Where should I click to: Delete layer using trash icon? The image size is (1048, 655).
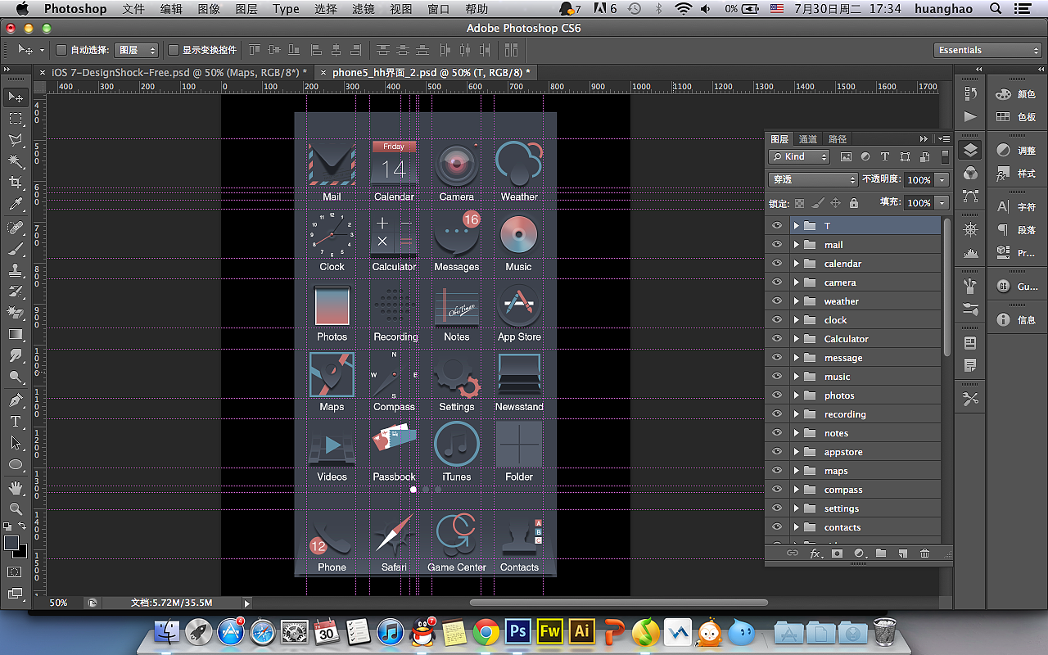(x=925, y=553)
